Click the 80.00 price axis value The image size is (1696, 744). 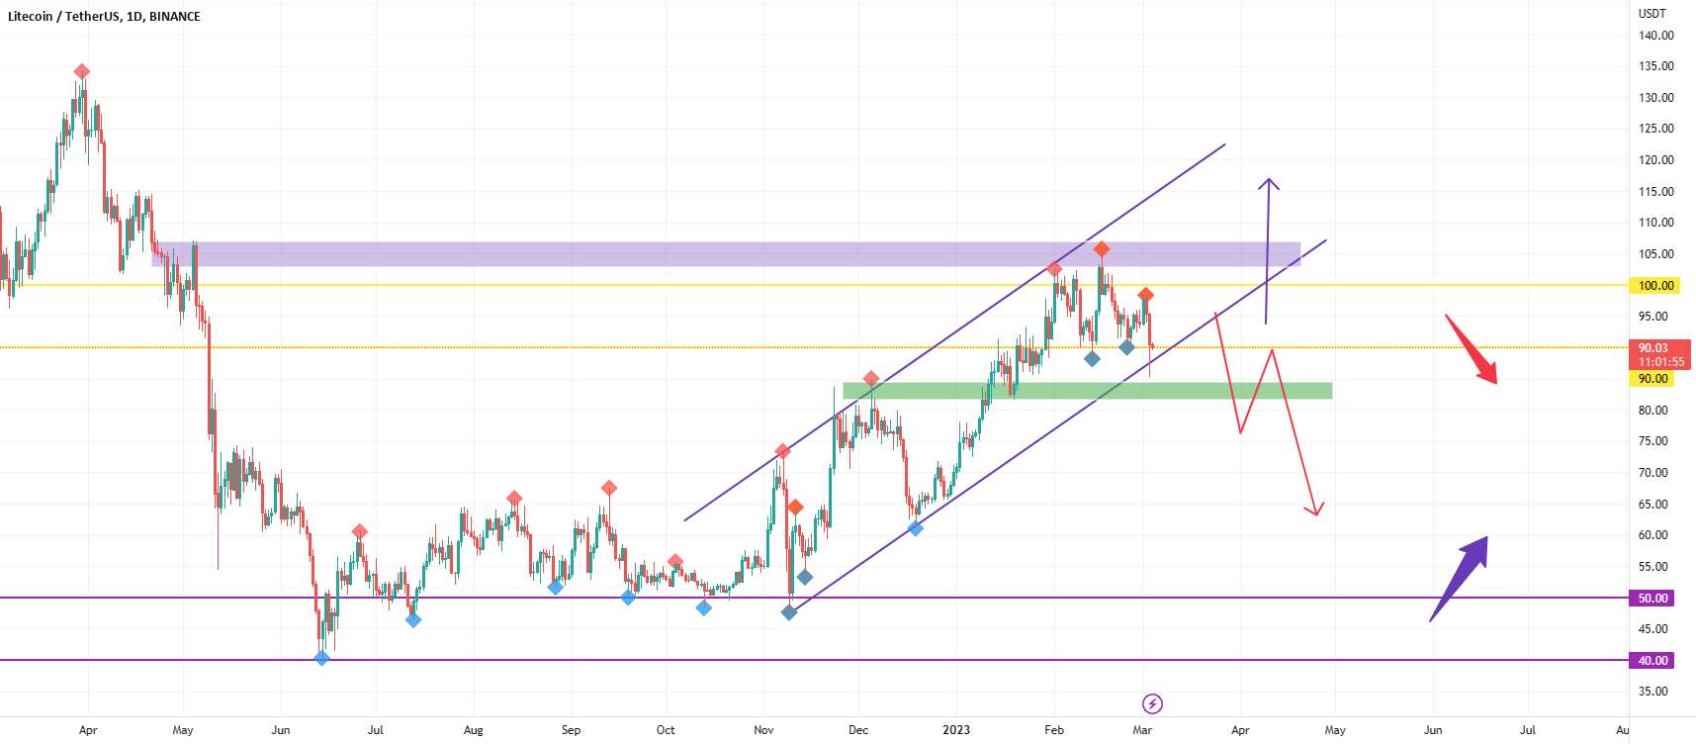tap(1652, 411)
